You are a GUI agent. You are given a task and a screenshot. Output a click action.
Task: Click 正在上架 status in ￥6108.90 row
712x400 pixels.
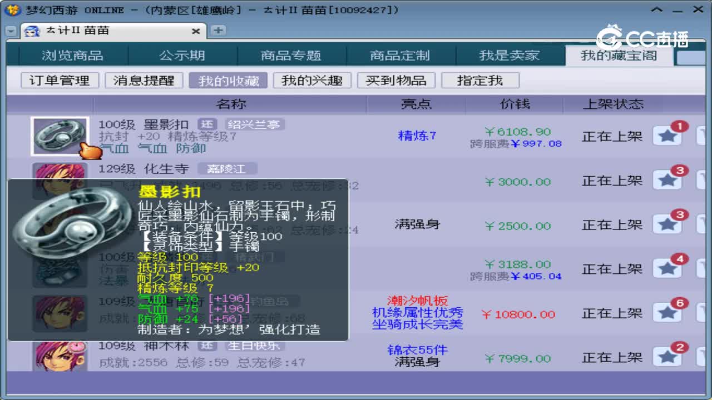(612, 137)
